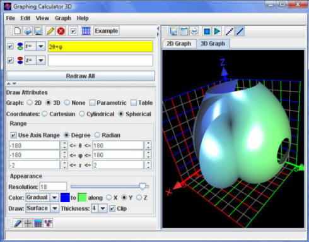Screen dimensions: 309x242
Task: Open the r= equation type dropdown
Action: point(41,46)
